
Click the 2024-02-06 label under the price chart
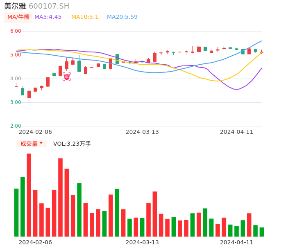point(35,132)
